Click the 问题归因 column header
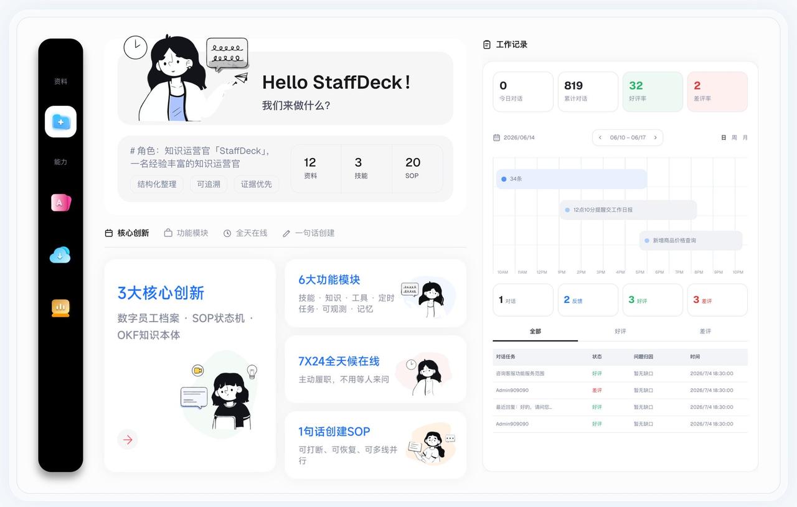The height and width of the screenshot is (507, 797). [644, 357]
